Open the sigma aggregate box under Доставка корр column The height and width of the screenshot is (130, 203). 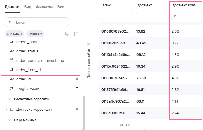click(185, 17)
